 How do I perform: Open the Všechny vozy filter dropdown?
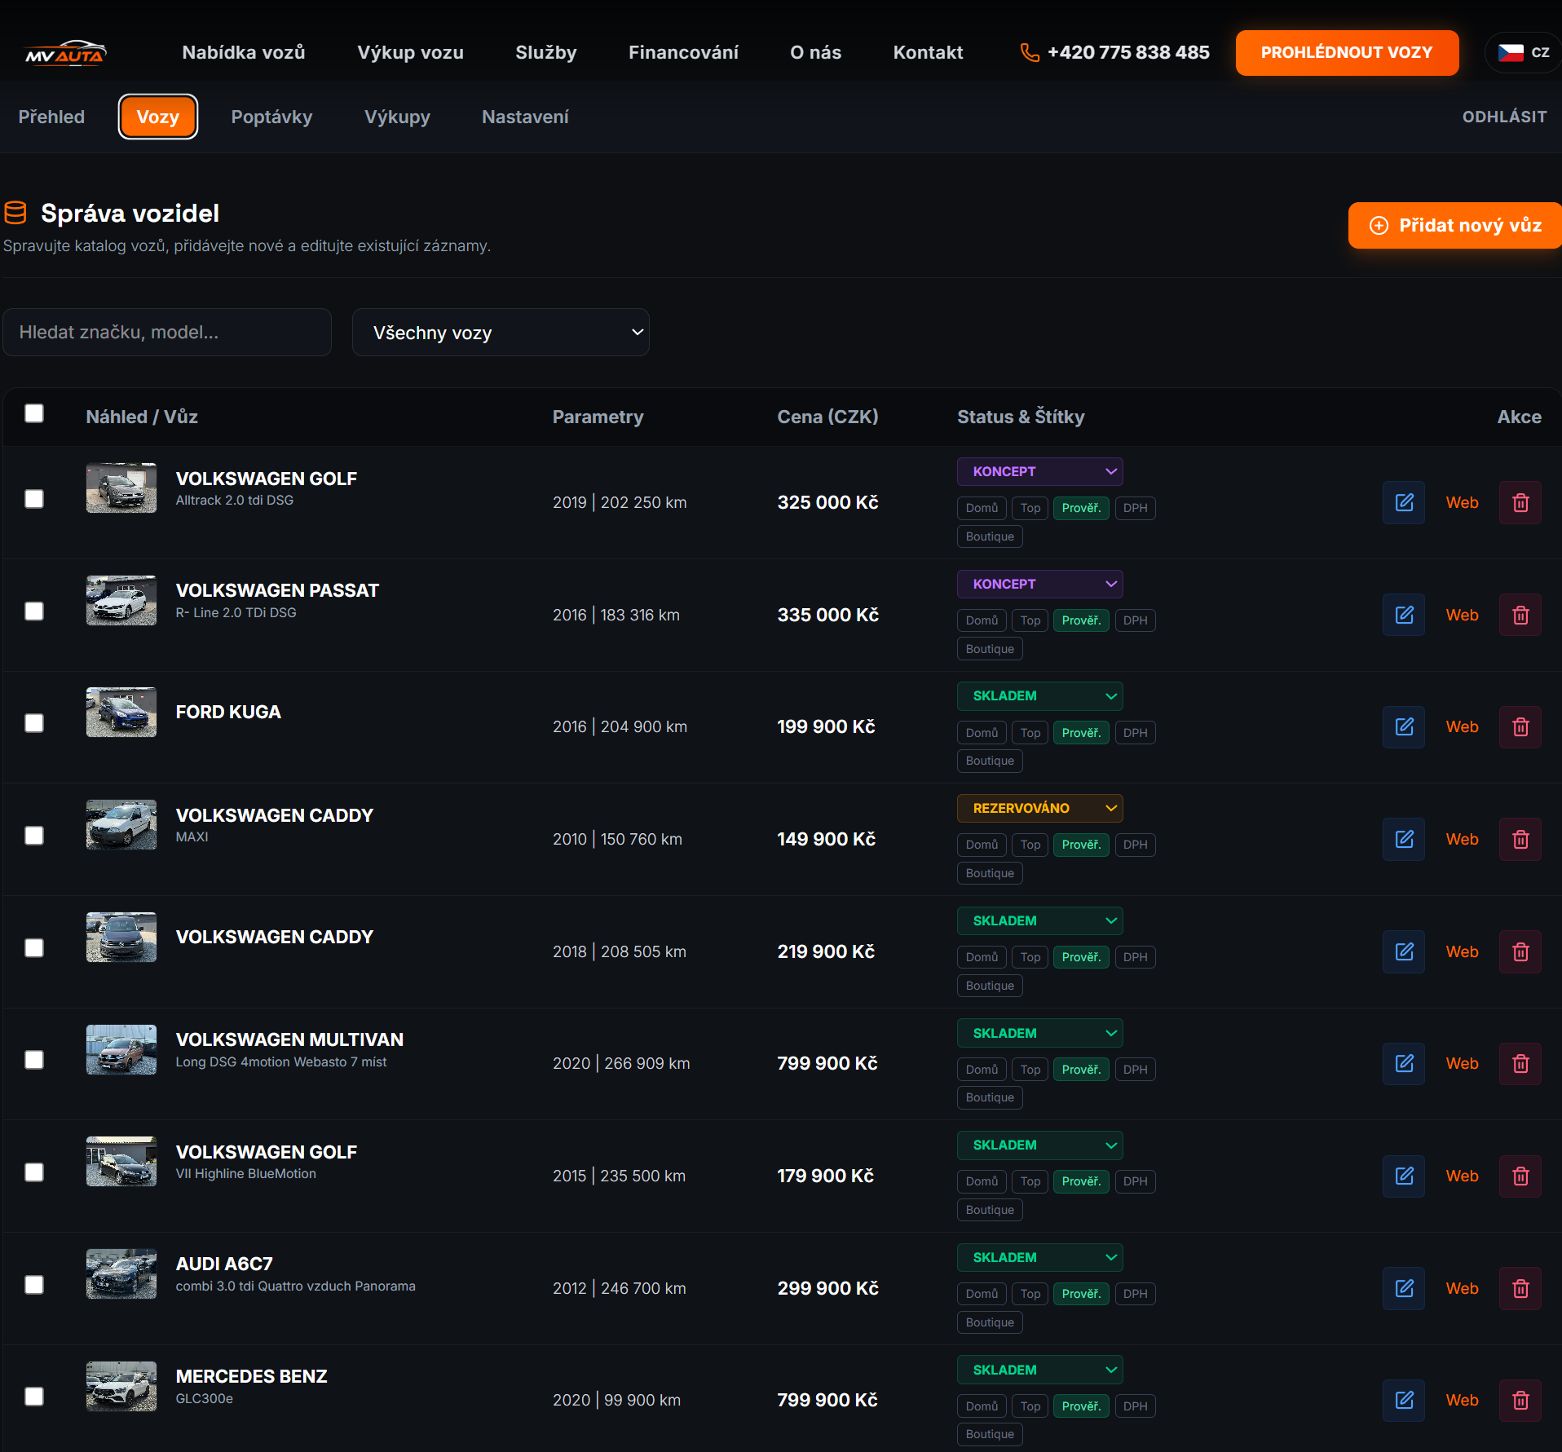501,332
